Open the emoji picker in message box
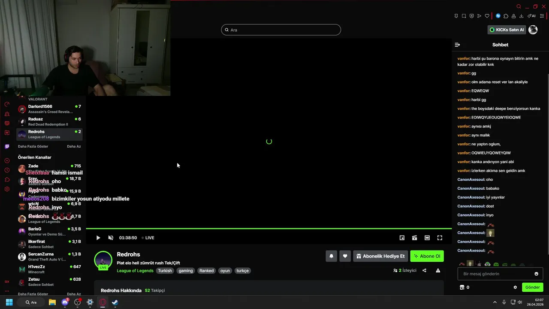 (536, 274)
